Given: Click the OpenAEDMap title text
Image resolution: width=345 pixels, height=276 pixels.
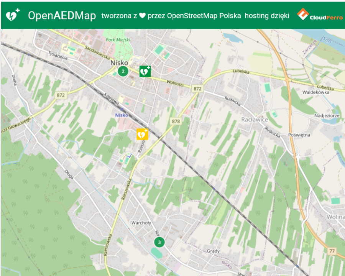Looking at the screenshot, I should click(x=62, y=16).
